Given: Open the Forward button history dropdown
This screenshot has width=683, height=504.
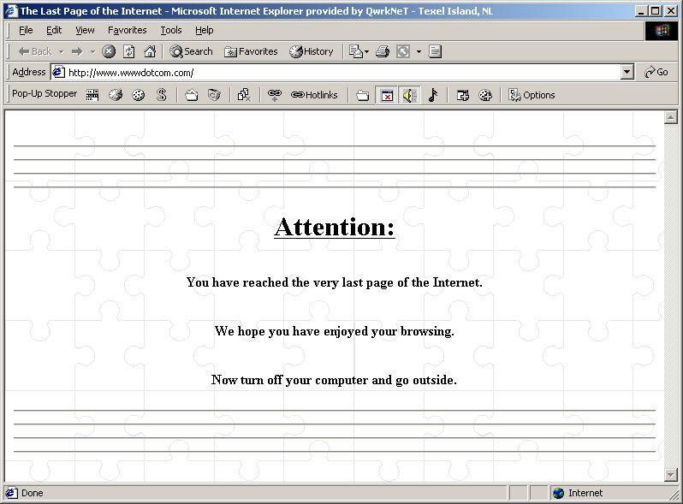Looking at the screenshot, I should click(92, 51).
